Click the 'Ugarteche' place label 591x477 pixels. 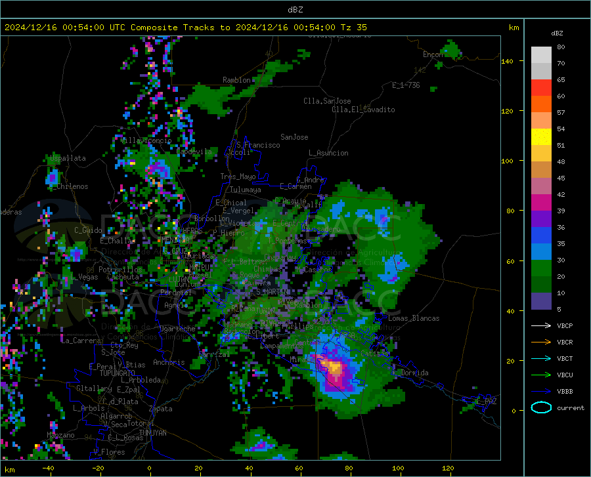(177, 329)
